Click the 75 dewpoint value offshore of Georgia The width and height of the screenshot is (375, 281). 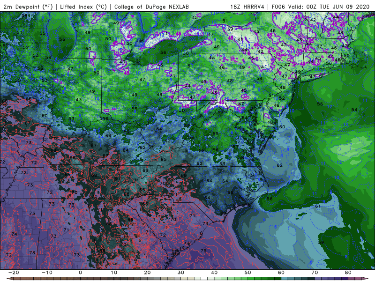coord(203,251)
